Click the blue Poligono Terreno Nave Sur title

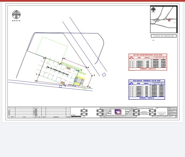click(x=147, y=81)
